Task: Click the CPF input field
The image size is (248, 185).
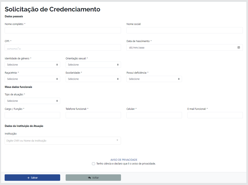Action: coord(63,47)
